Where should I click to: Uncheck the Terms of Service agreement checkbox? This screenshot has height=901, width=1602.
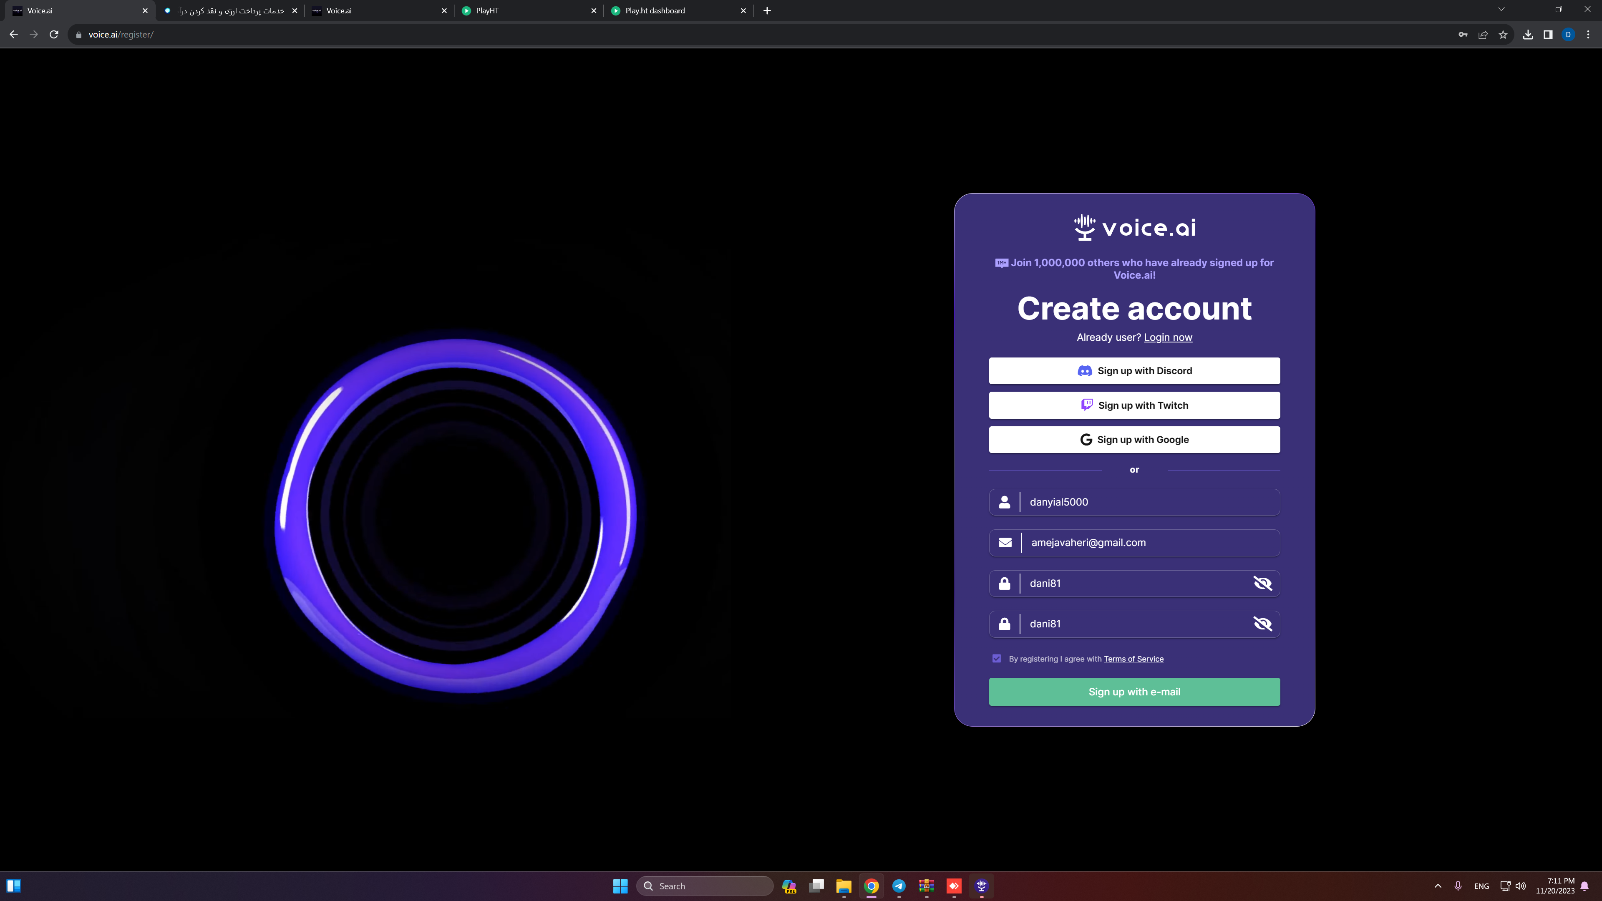pyautogui.click(x=997, y=659)
